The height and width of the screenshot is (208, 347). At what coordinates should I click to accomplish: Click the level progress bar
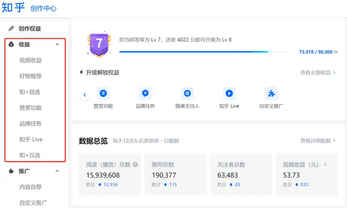(203, 52)
